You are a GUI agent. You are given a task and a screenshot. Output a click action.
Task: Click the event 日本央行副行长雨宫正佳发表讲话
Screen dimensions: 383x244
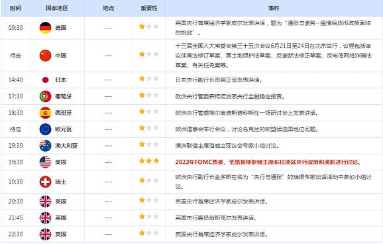(219, 80)
